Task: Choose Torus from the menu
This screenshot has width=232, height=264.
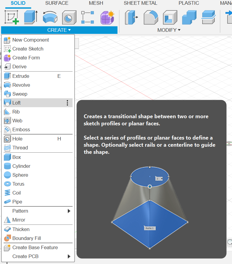Action: (18, 184)
